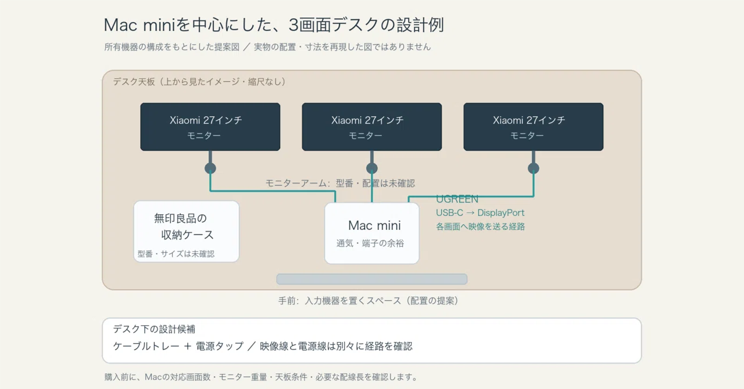The width and height of the screenshot is (744, 389).
Task: Select the "UGREEN" label
Action: (457, 199)
